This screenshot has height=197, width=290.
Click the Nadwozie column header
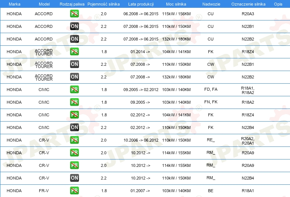coord(211,4)
